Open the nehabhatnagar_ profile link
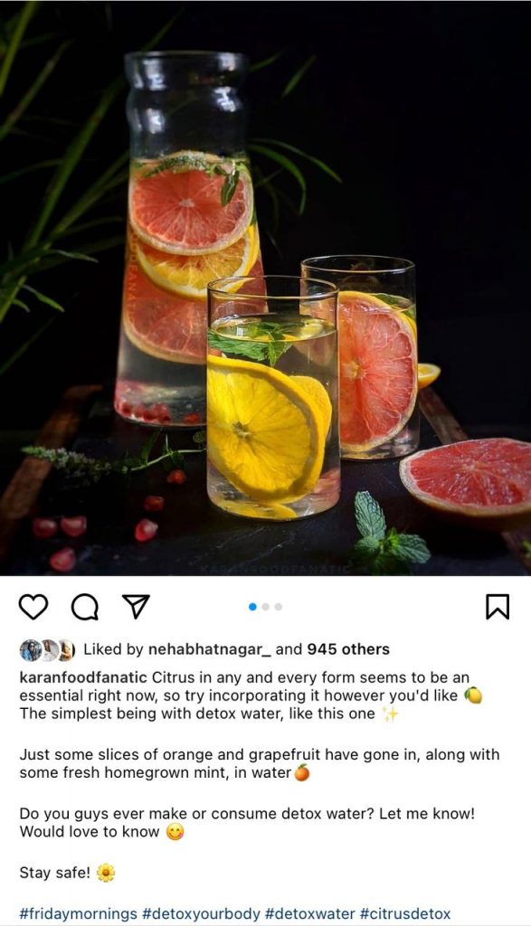The width and height of the screenshot is (531, 926). click(x=210, y=649)
